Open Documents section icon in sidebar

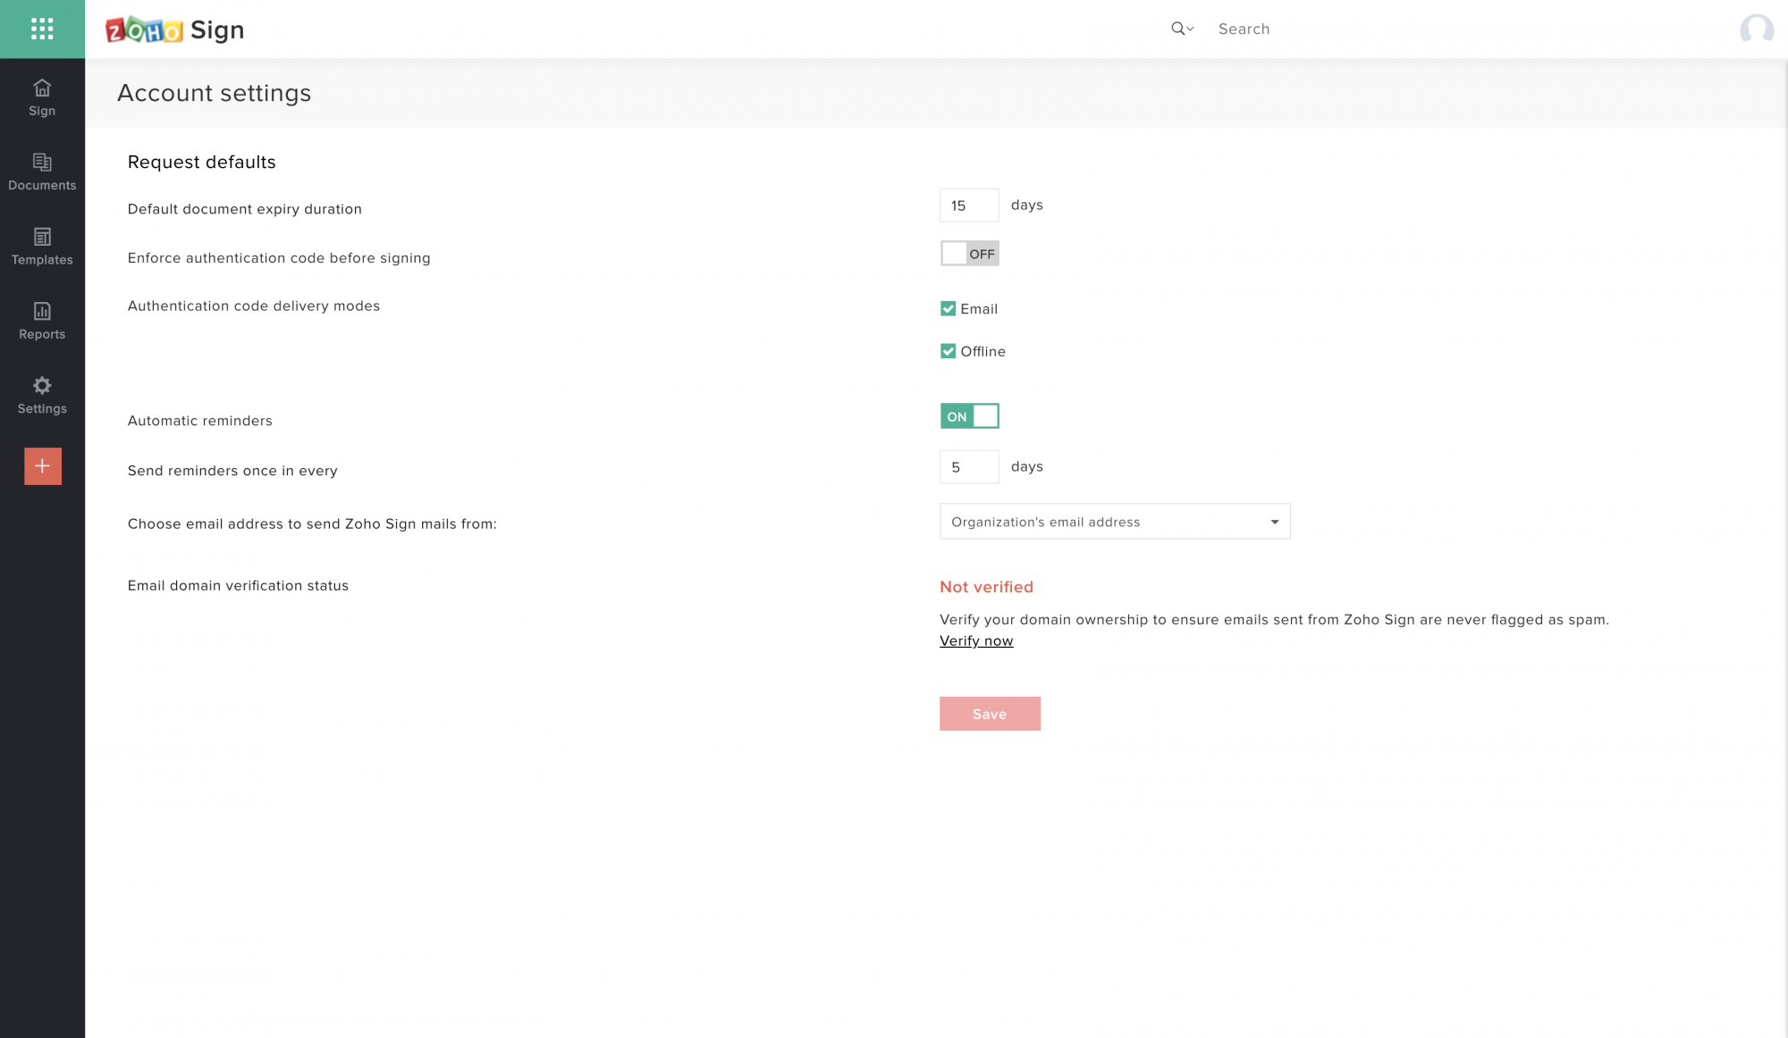point(42,163)
